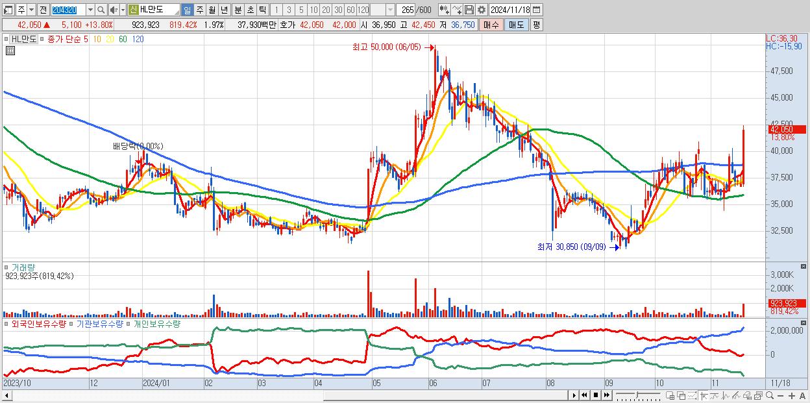Open the custom interval dropdown after 120

pos(390,10)
